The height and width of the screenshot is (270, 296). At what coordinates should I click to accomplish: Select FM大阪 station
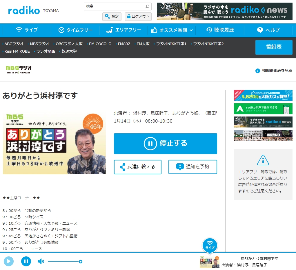(x=143, y=44)
